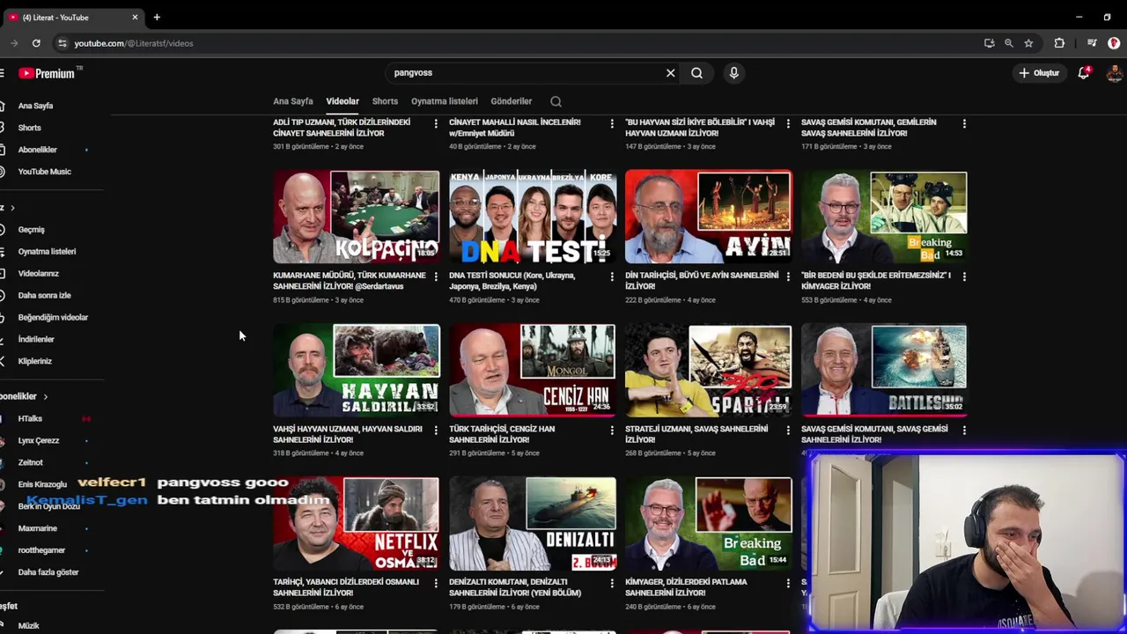
Task: Open Shorts from the sidebar
Action: point(29,128)
